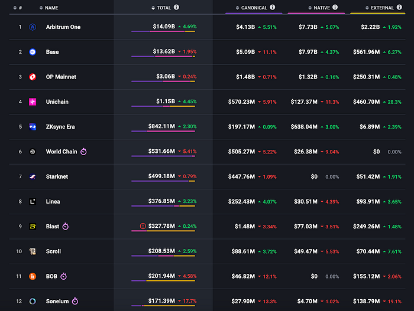Sort by the NATIVE column header

pyautogui.click(x=319, y=8)
